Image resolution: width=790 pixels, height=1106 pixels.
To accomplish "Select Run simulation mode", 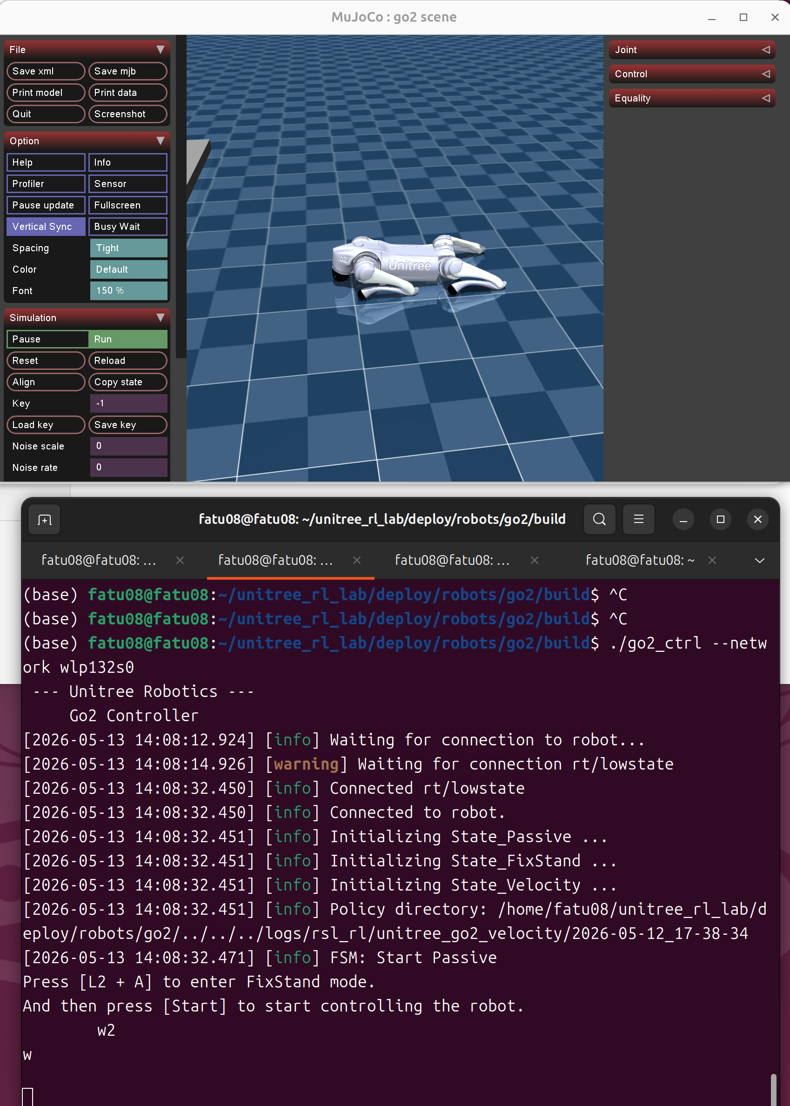I will [127, 339].
